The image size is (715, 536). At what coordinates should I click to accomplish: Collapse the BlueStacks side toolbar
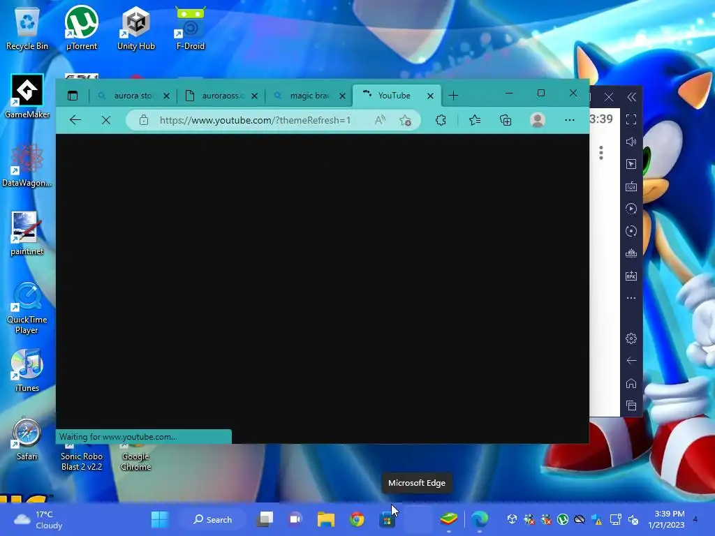[631, 97]
